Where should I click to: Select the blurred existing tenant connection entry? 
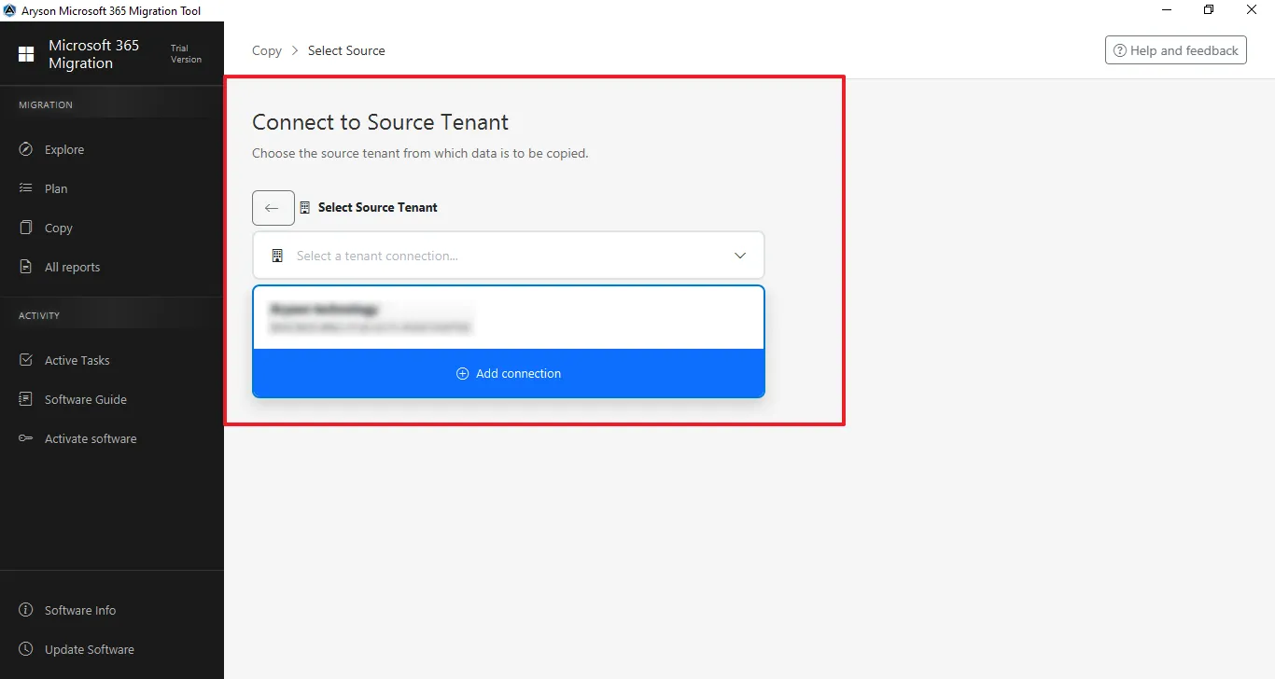coord(509,317)
